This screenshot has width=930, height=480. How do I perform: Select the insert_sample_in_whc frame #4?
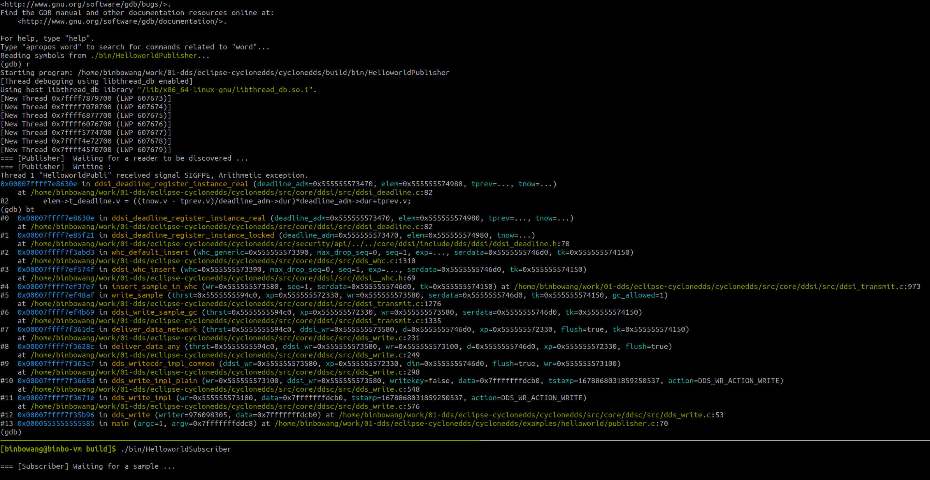coord(155,286)
